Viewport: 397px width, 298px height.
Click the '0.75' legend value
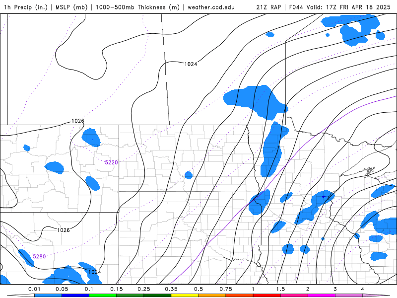coord(226,289)
